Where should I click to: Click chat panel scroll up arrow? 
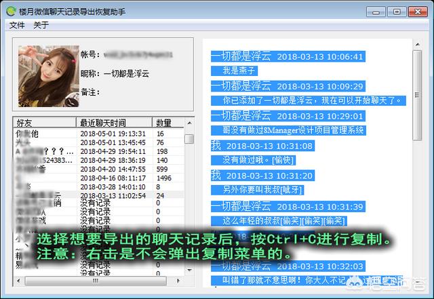pyautogui.click(x=418, y=44)
